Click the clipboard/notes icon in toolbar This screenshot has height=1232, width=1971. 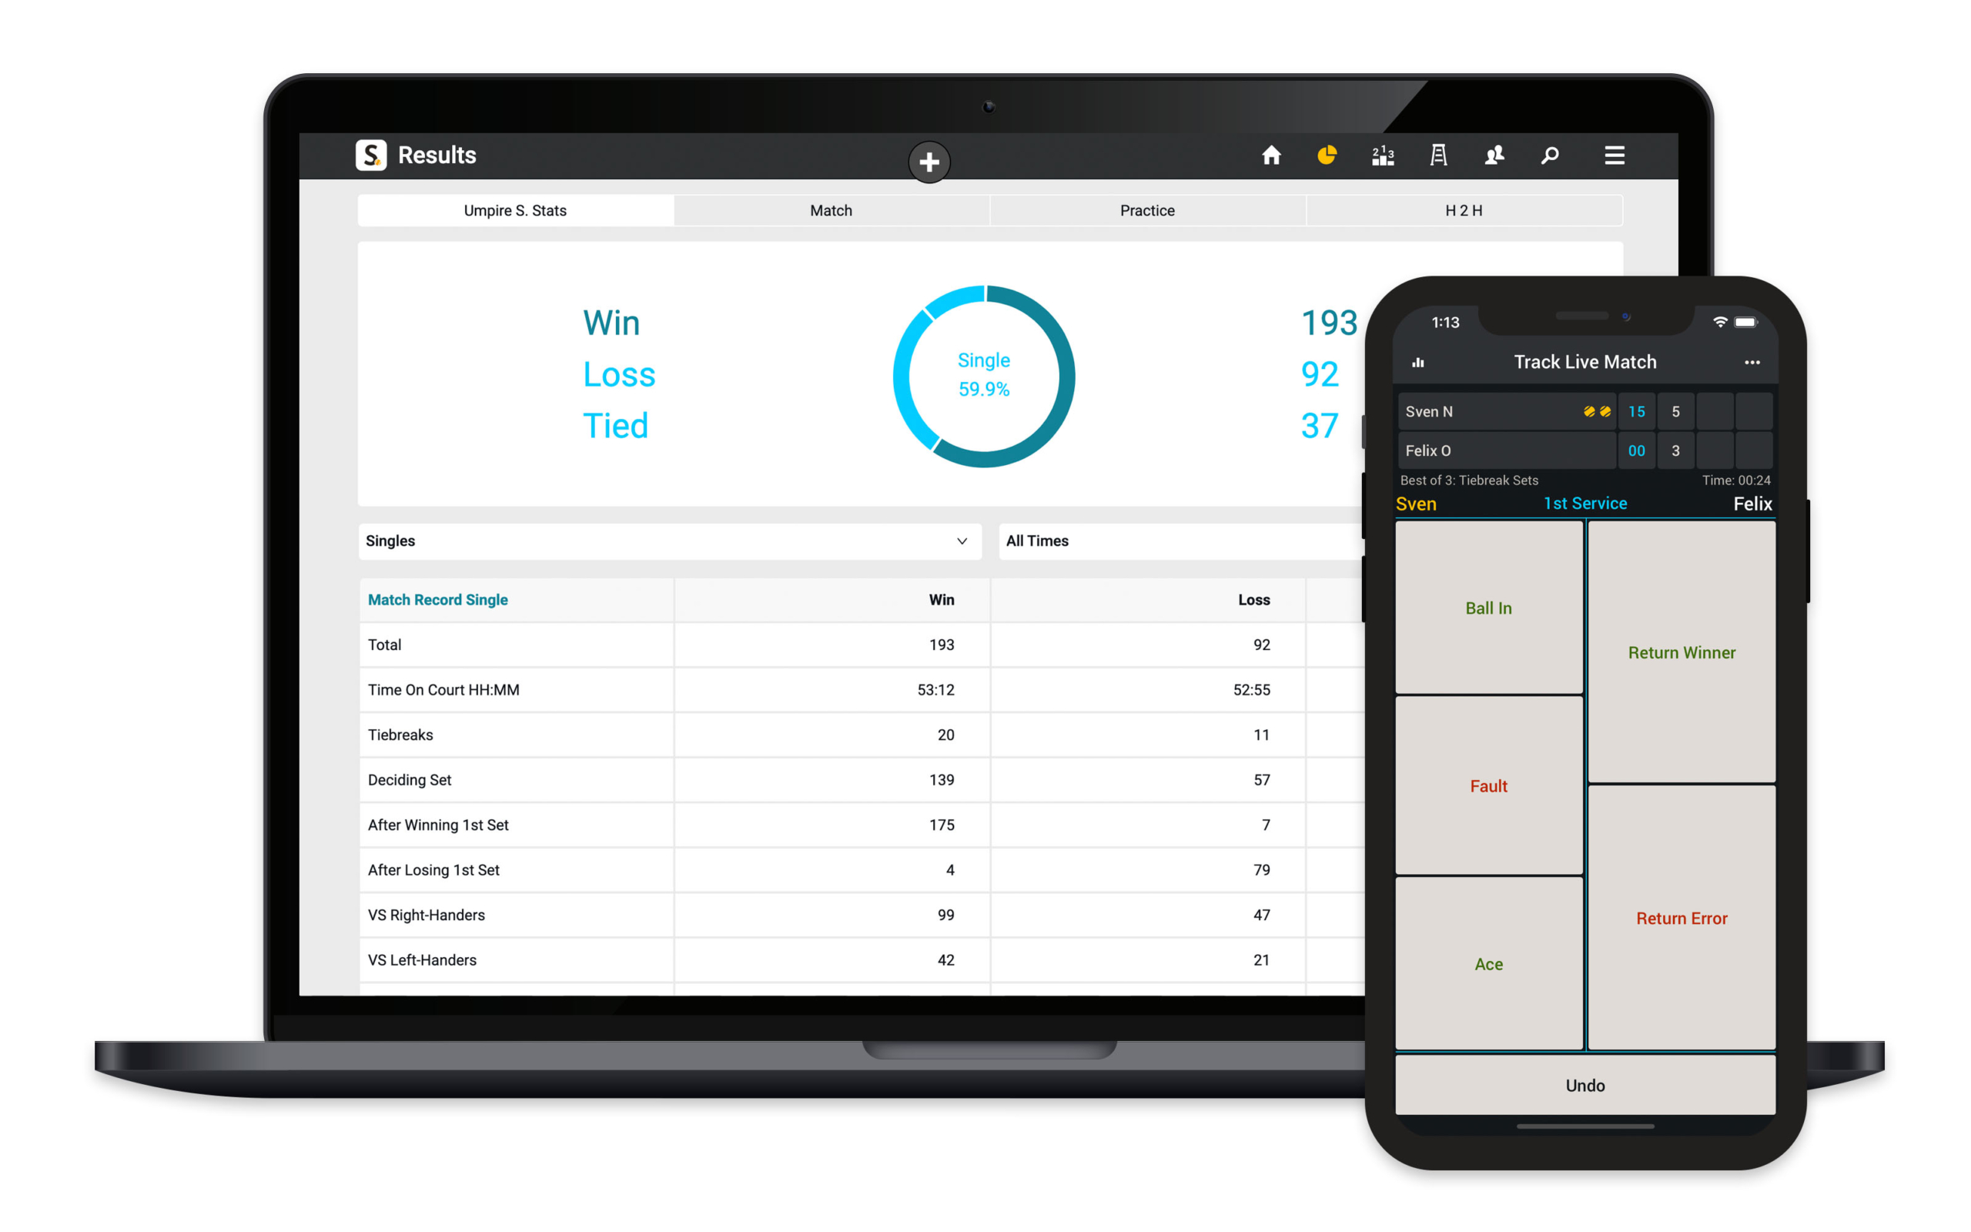[x=1439, y=156]
